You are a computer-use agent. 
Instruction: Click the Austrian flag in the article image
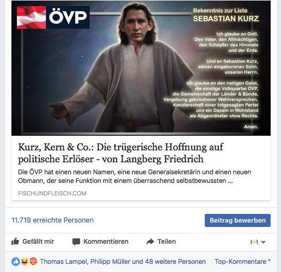click(31, 17)
